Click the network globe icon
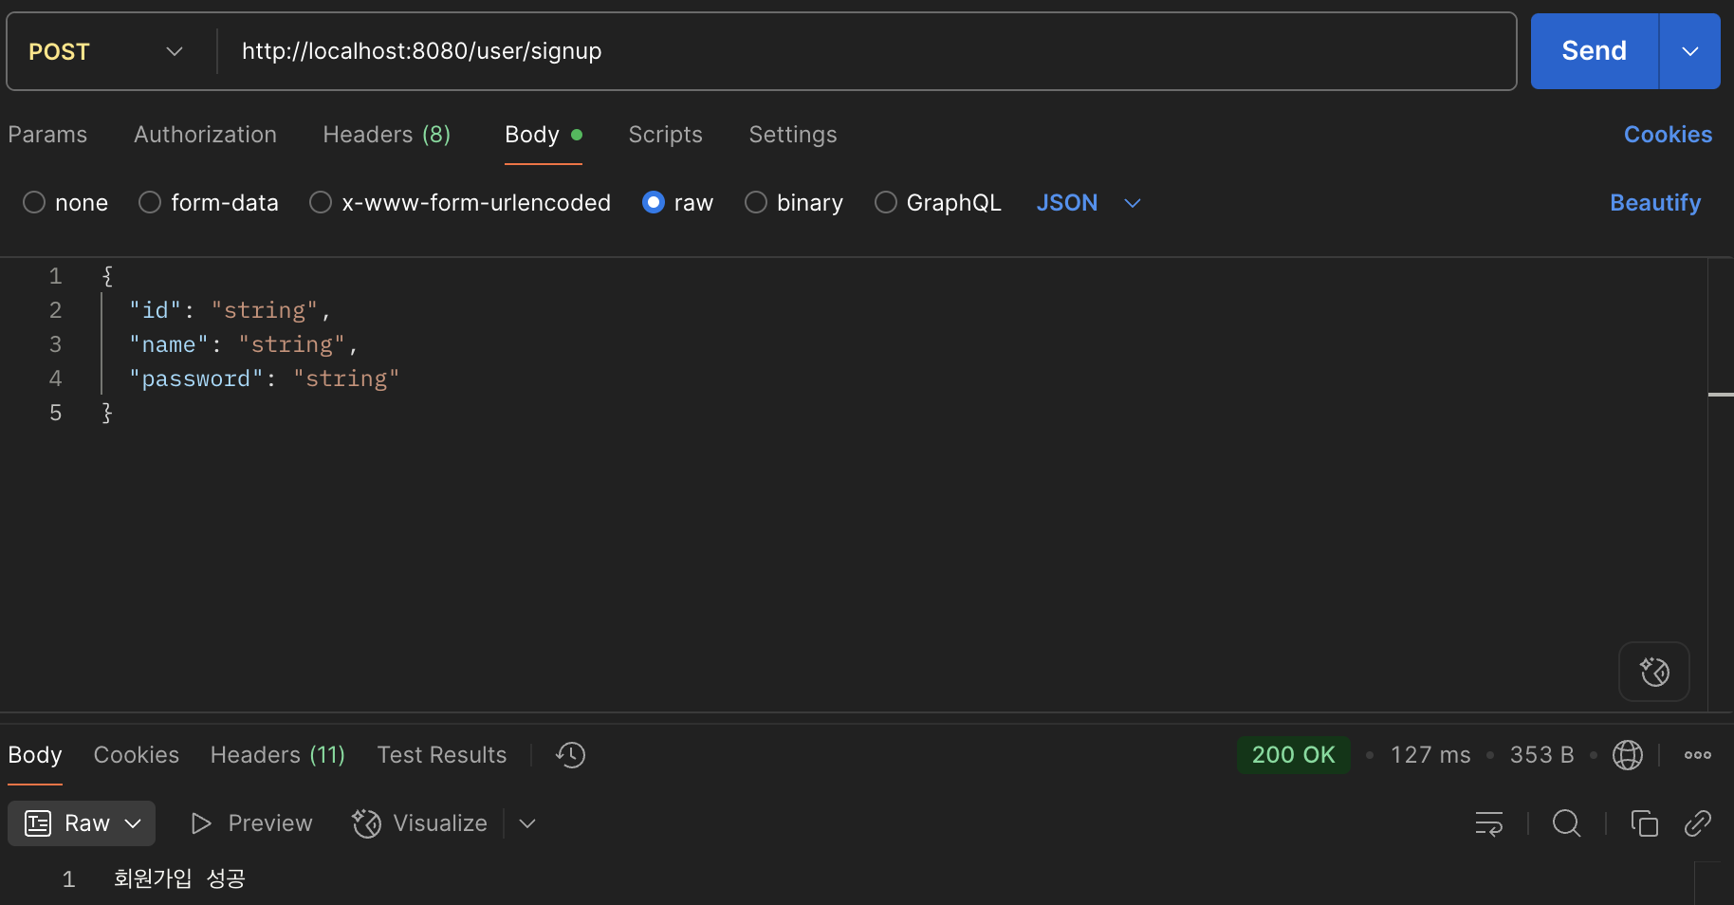This screenshot has height=905, width=1734. tap(1628, 755)
